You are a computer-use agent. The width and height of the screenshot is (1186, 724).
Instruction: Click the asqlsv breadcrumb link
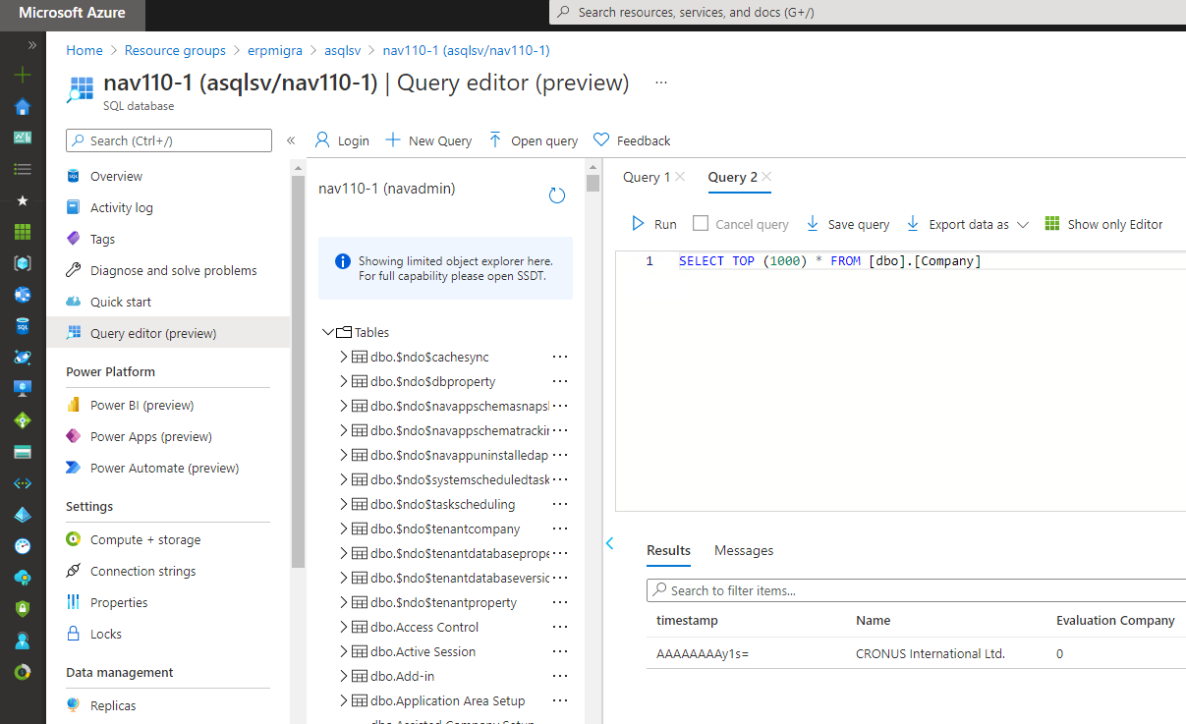[x=343, y=50]
